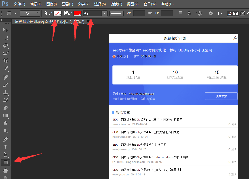Select the Eyedropper tool
This screenshot has height=179, width=249.
coord(6,69)
